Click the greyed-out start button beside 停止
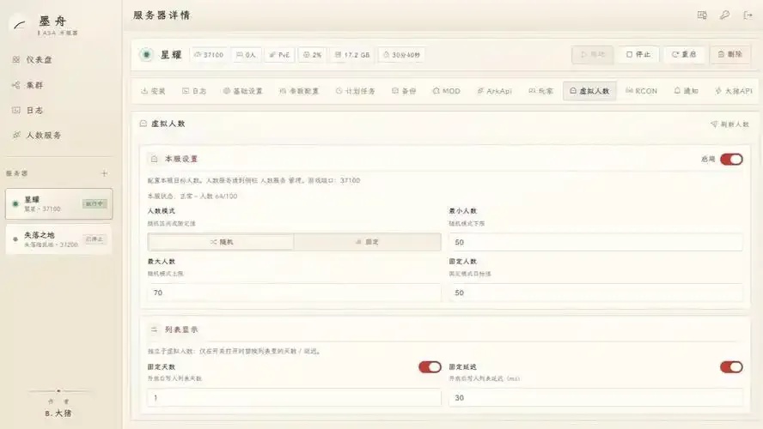 click(x=593, y=54)
